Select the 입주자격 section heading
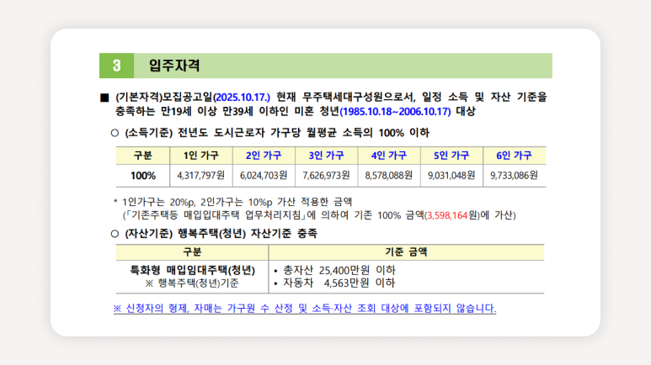The image size is (651, 365). click(x=173, y=66)
